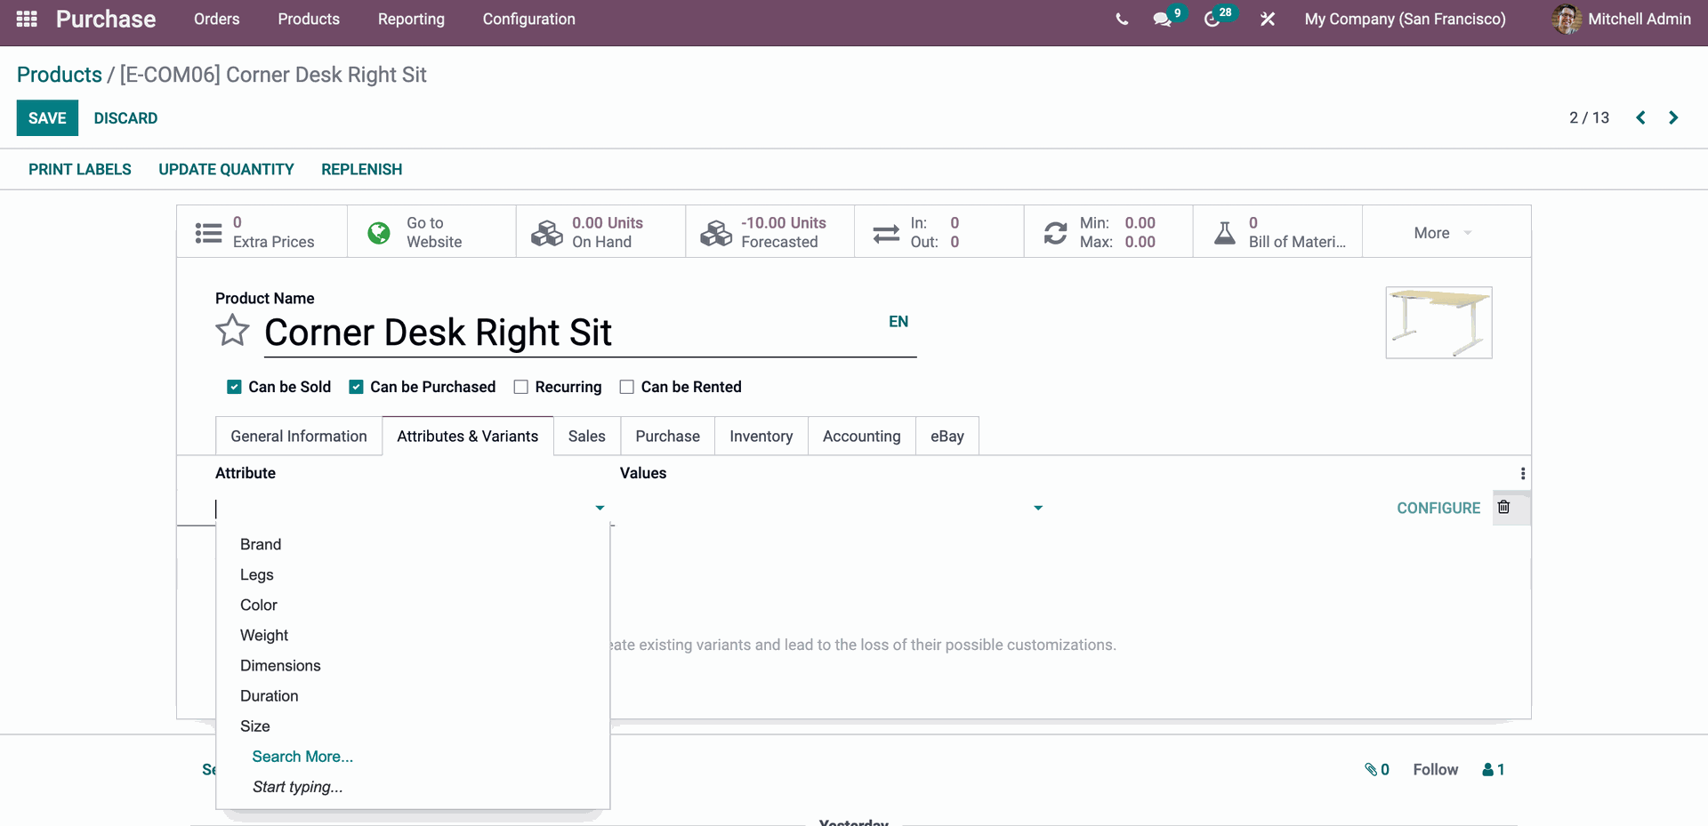Open activities clock icon with 28 badge
The width and height of the screenshot is (1708, 826).
[x=1212, y=19]
